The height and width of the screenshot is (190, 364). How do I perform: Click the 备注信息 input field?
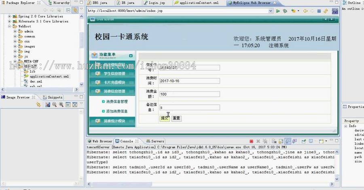coord(190,107)
